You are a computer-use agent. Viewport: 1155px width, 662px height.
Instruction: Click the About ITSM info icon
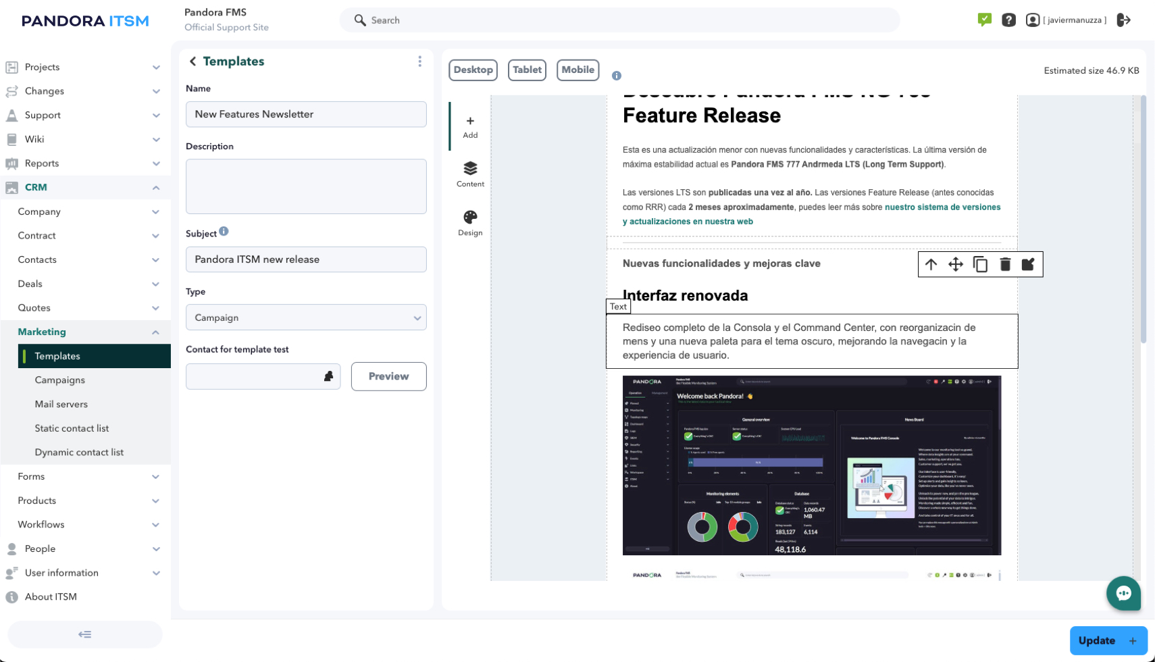[x=11, y=597]
